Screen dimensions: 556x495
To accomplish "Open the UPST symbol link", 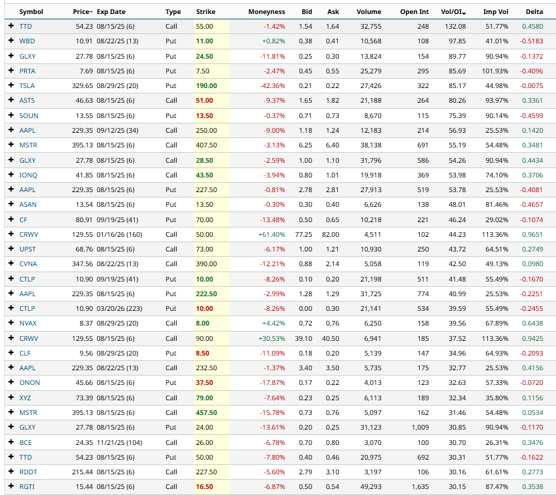I will coord(27,249).
